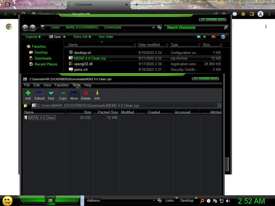Viewport: 275px width, 206px height.
Task: Click Users in the breadcrumb path
Action: [x=55, y=27]
